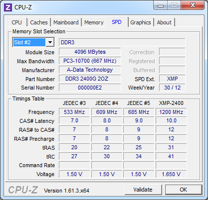Open the CPU tab
The image size is (208, 200).
point(16,22)
